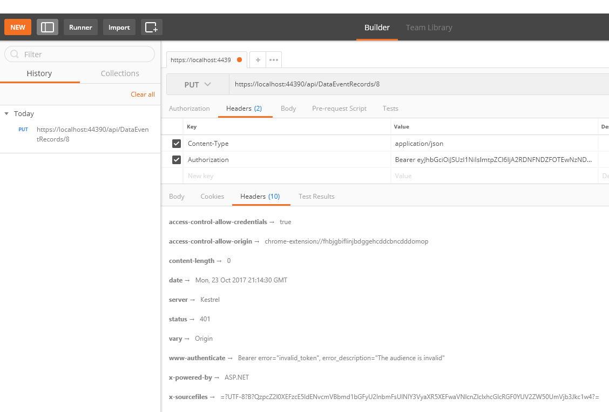Open the tab options ellipsis menu

(x=274, y=60)
